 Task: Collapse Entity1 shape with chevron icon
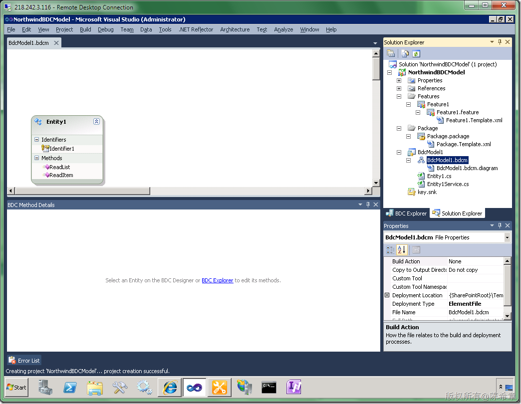[x=96, y=122]
